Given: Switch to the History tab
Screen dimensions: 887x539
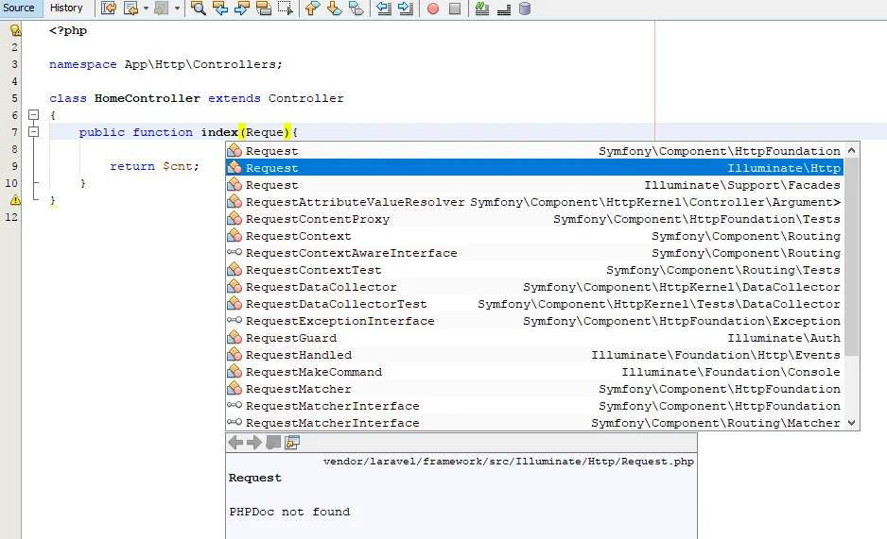Looking at the screenshot, I should click(66, 8).
